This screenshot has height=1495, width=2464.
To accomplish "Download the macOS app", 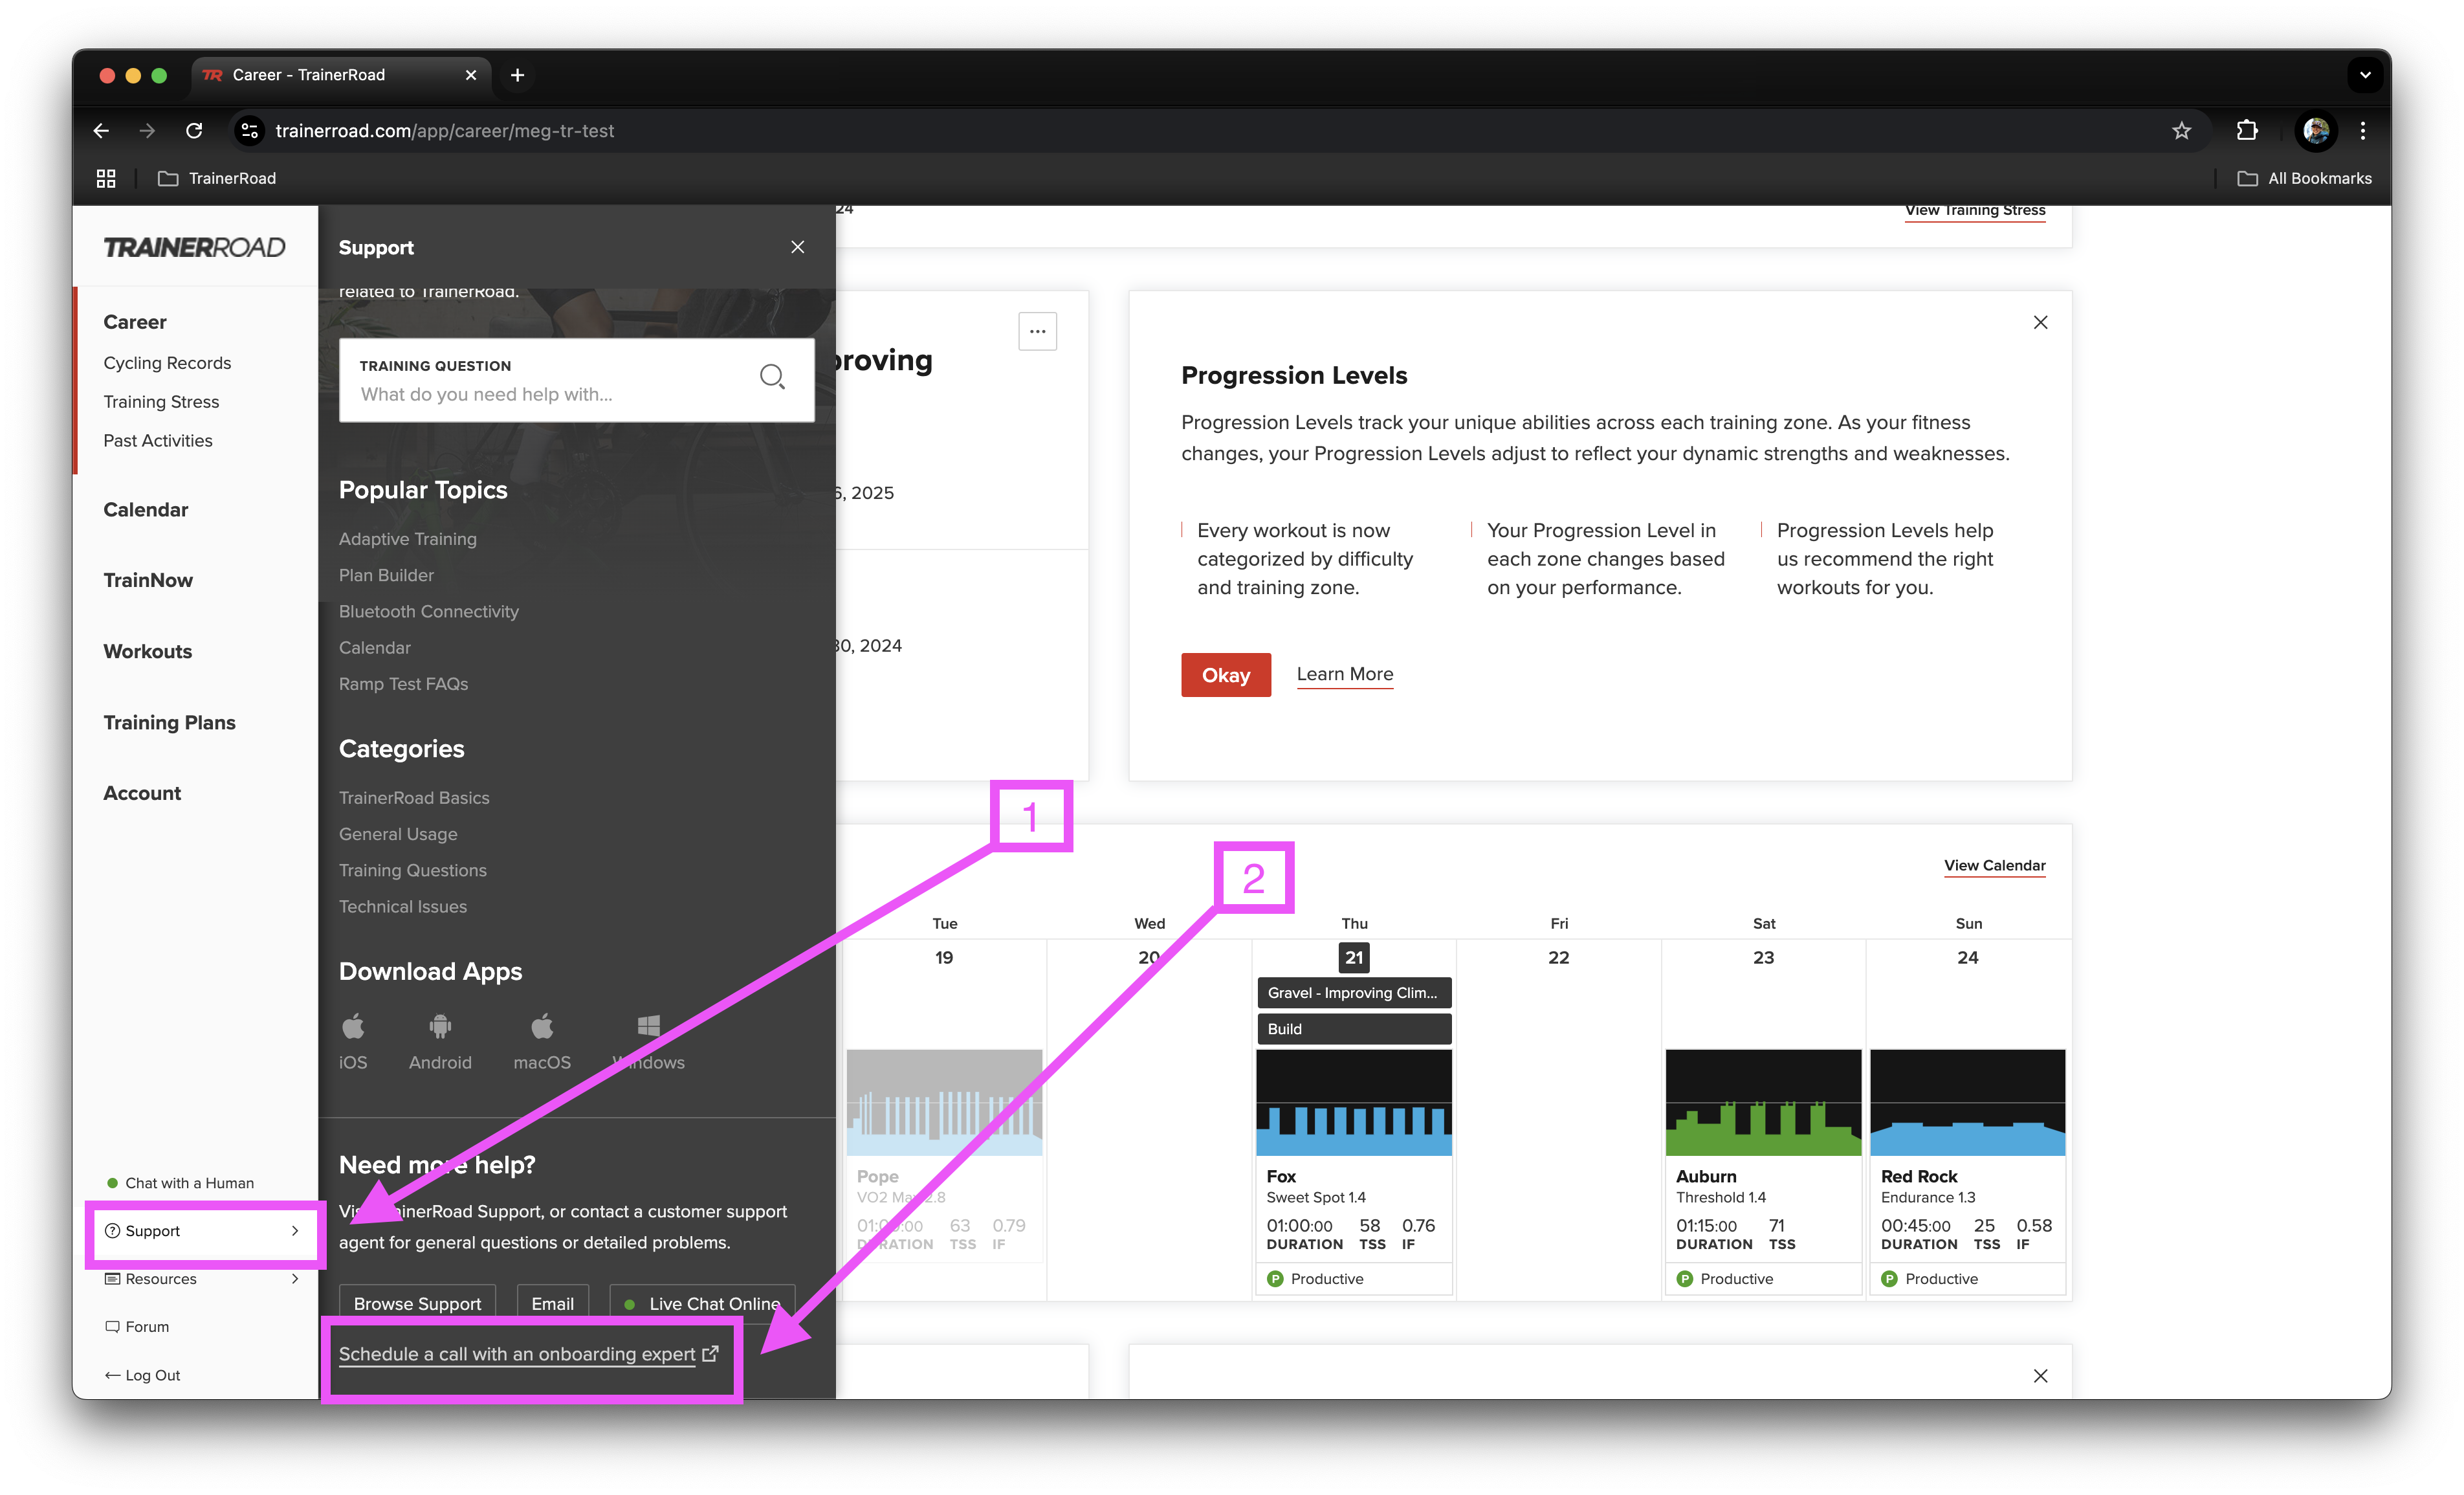I will coord(542,1042).
